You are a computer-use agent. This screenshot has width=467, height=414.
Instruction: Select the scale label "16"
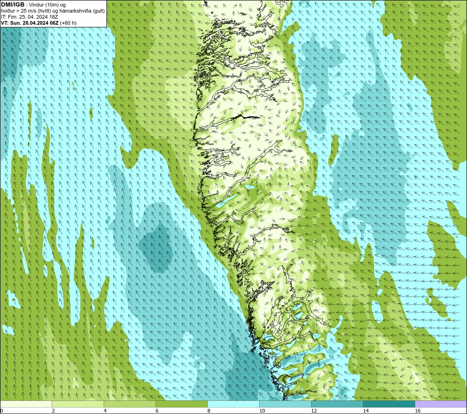[x=417, y=411]
